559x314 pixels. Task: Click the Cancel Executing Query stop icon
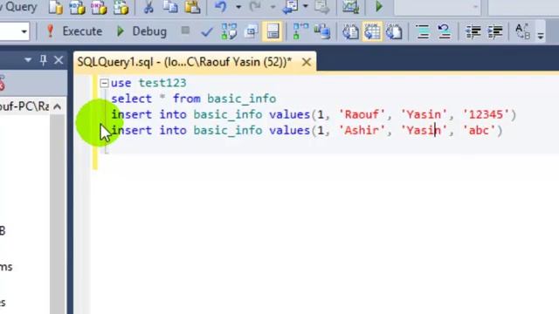[185, 31]
